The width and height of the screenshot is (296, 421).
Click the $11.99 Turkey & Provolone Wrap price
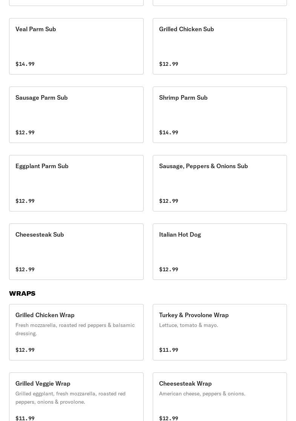point(169,350)
